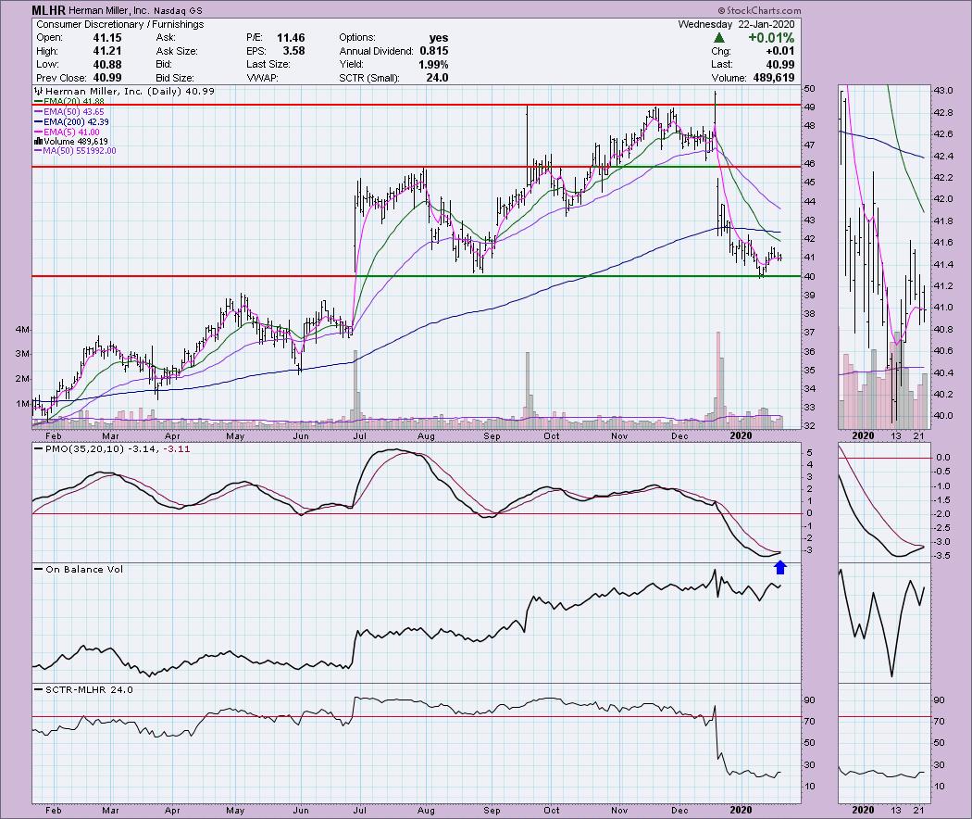Click the EPS value 3.58
Screen dimensions: 972x819
click(x=293, y=51)
